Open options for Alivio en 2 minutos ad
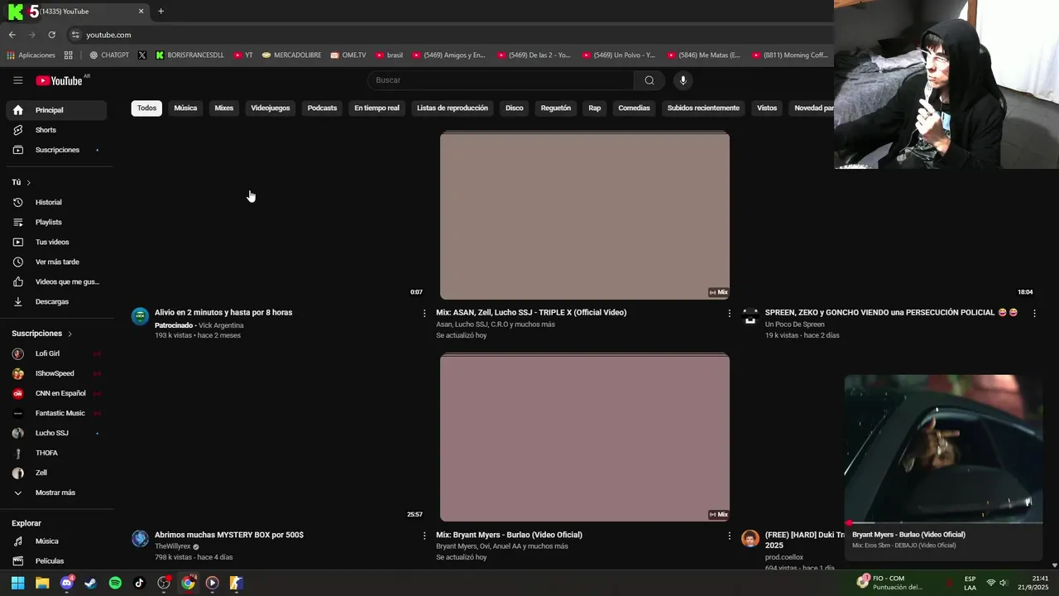The image size is (1059, 596). pyautogui.click(x=424, y=313)
